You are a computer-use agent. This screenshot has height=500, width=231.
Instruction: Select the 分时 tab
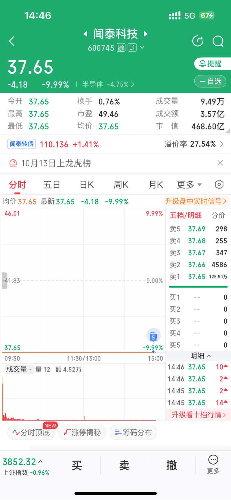[x=17, y=185]
